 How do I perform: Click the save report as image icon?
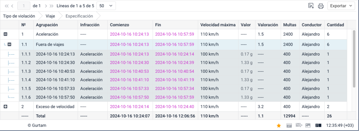point(311,6)
